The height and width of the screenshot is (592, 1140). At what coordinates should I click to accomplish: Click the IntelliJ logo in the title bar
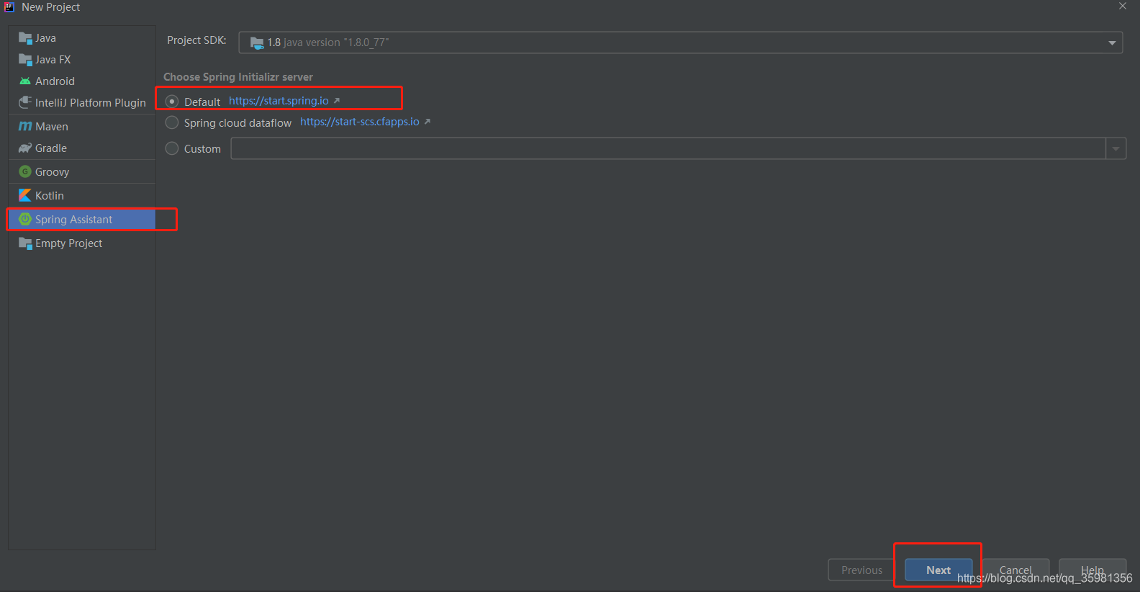click(x=9, y=7)
